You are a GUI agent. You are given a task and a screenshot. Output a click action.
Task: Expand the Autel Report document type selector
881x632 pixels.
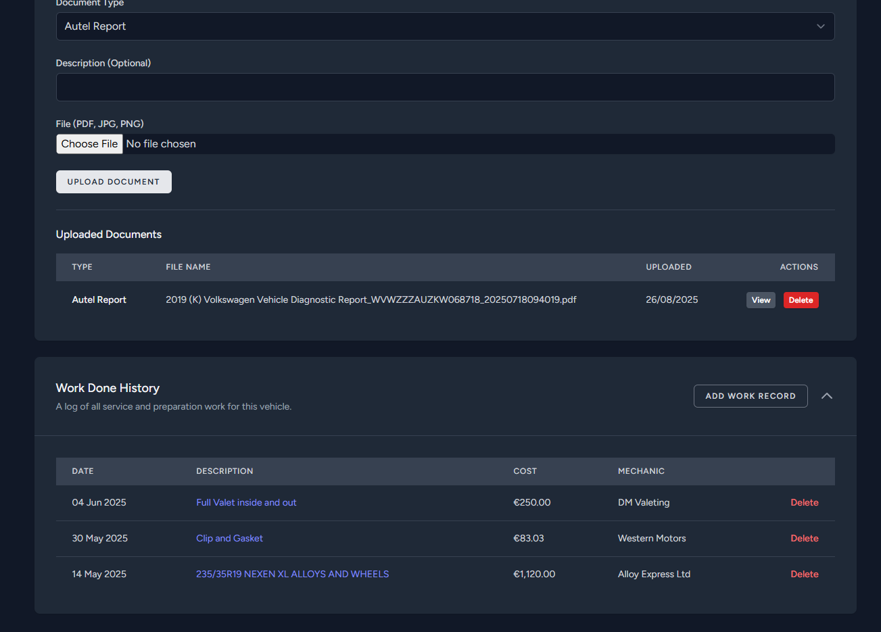tap(820, 26)
